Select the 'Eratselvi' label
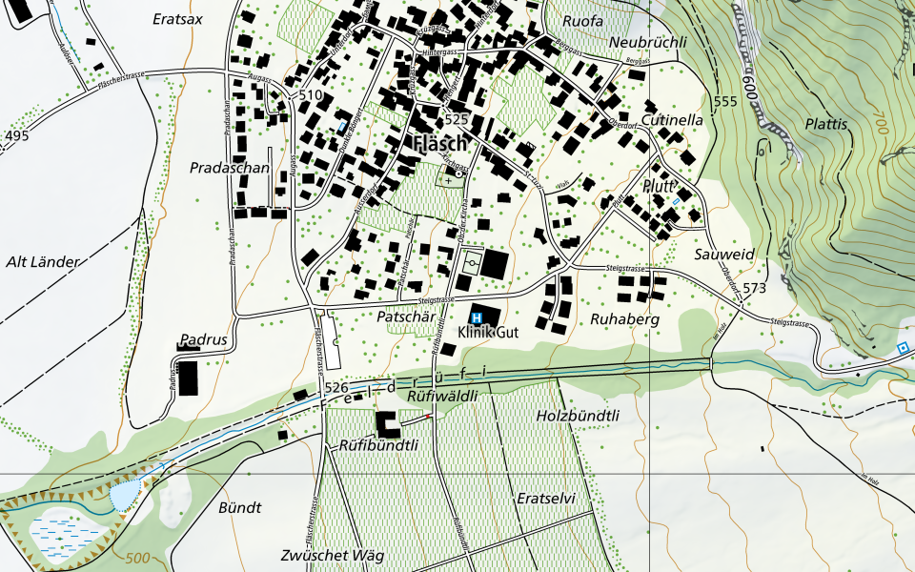 coord(545,499)
